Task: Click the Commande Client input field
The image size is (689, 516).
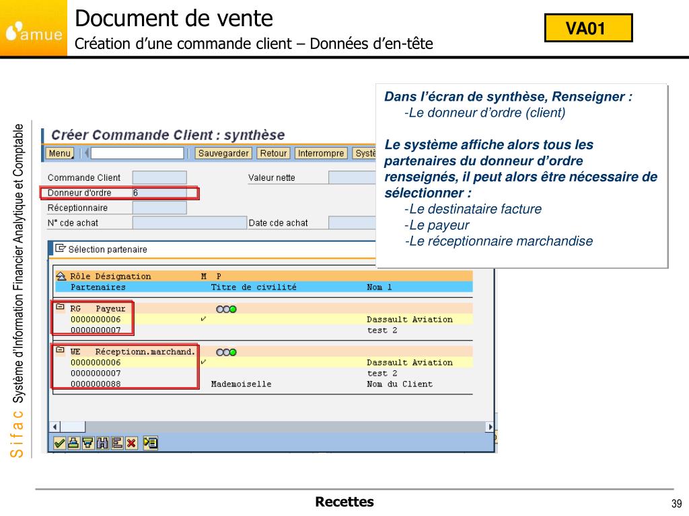Action: click(159, 177)
